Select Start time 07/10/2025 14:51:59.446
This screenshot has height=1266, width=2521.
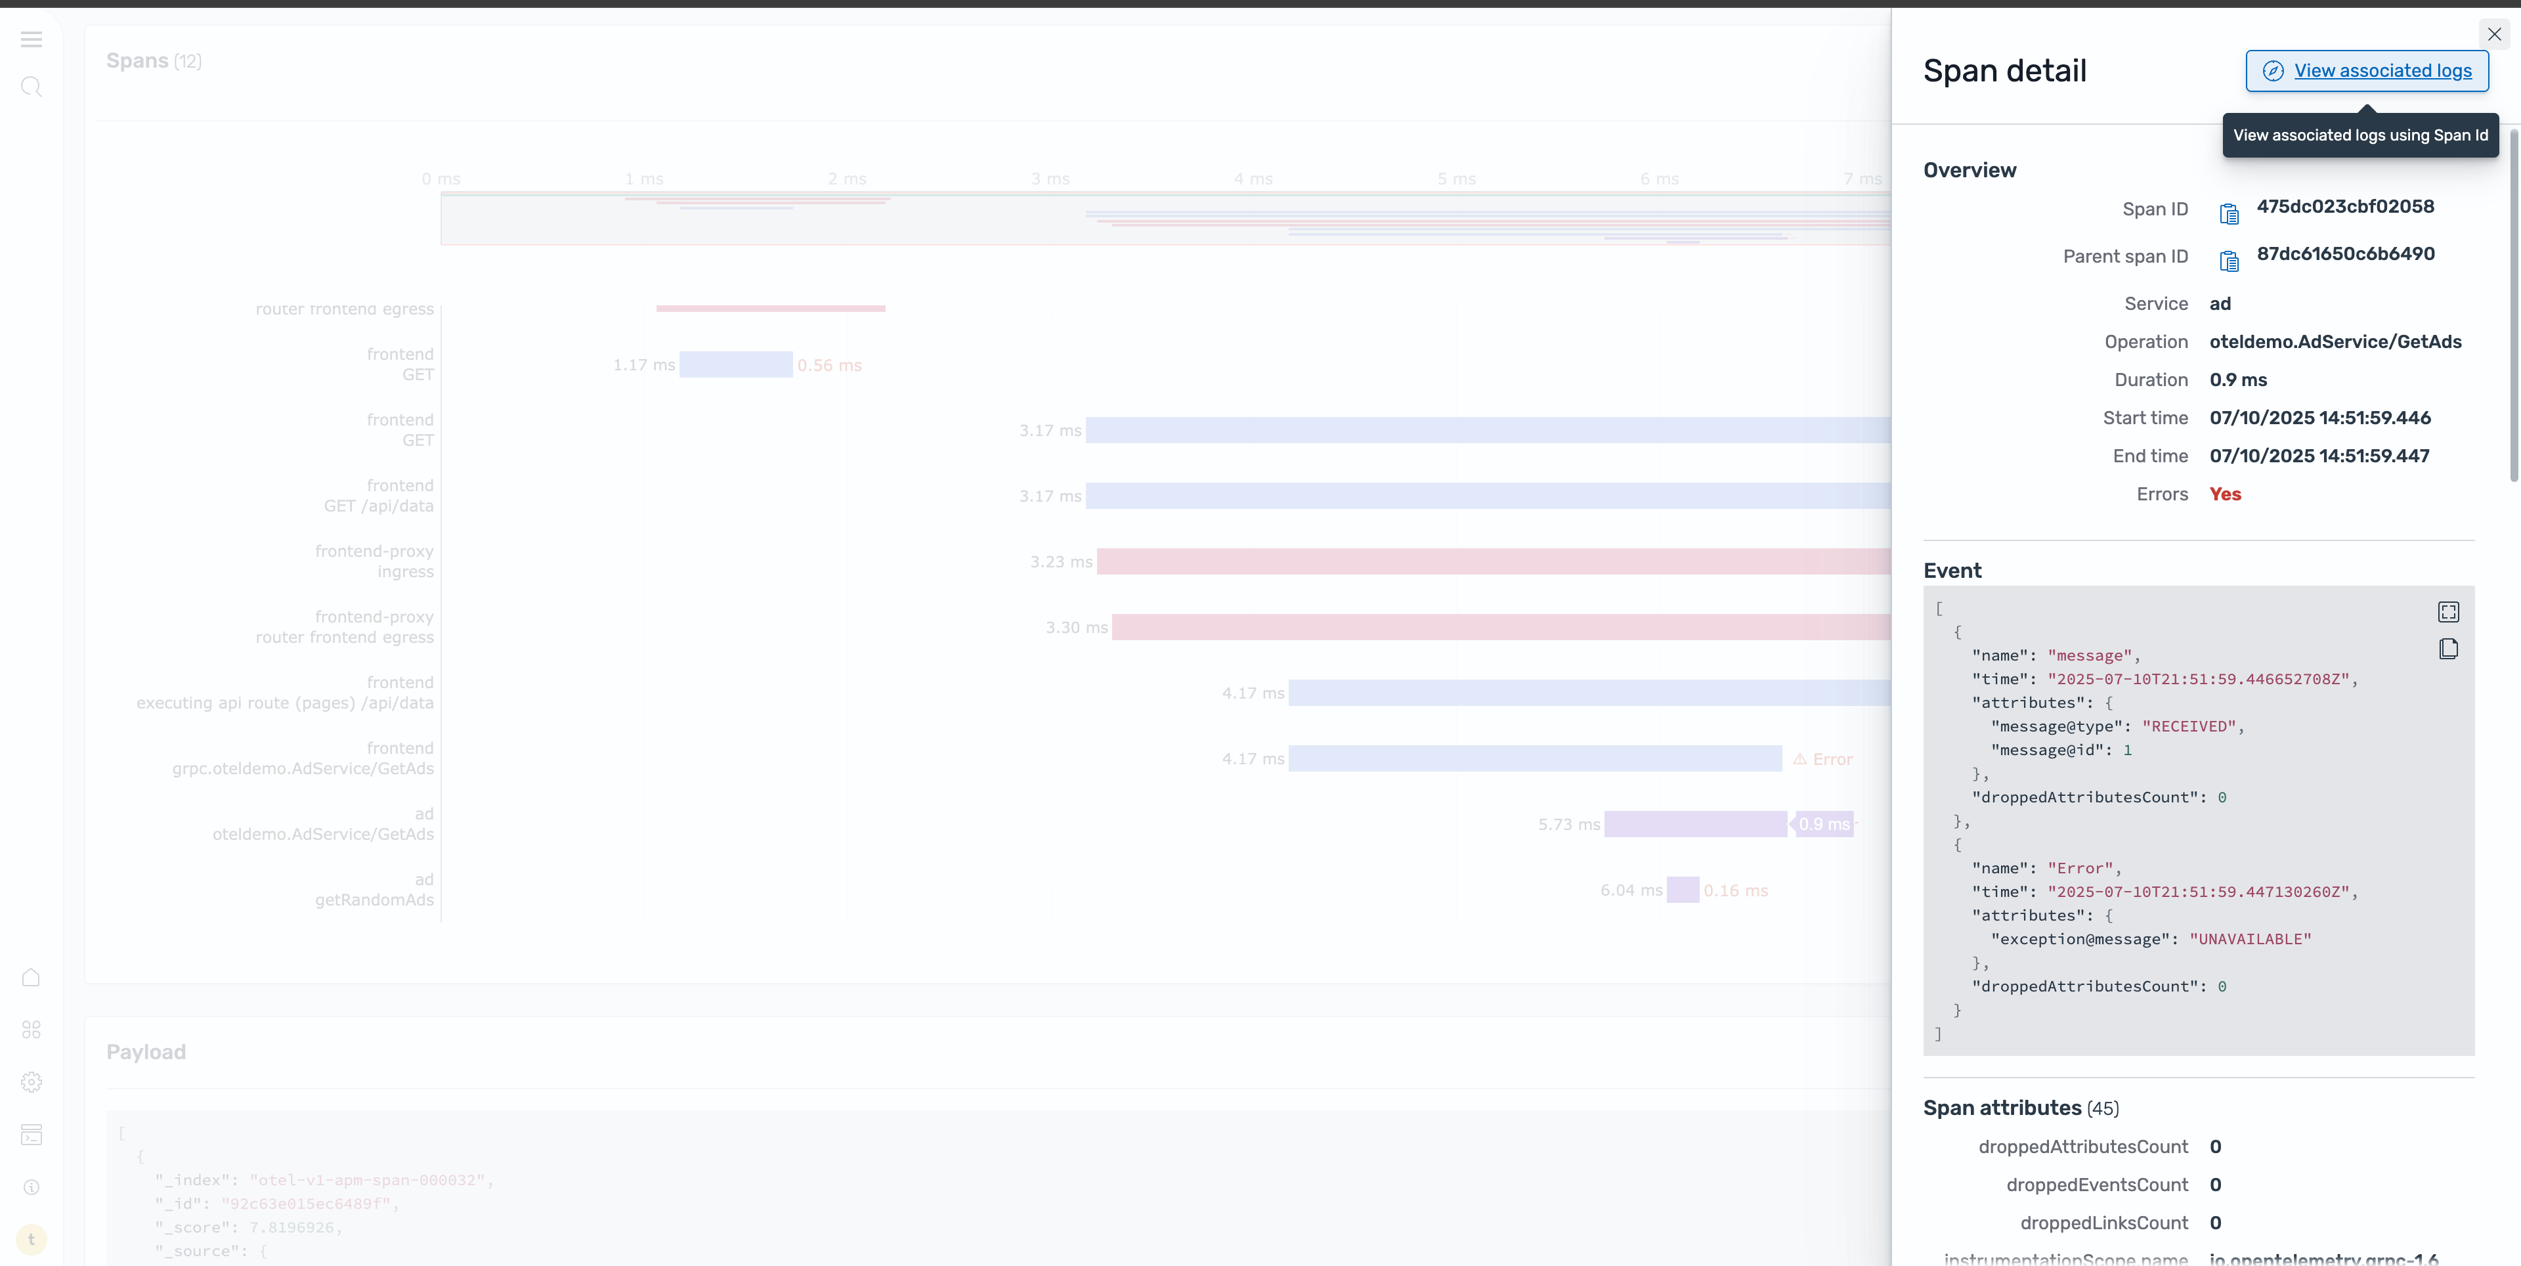pyautogui.click(x=2319, y=418)
